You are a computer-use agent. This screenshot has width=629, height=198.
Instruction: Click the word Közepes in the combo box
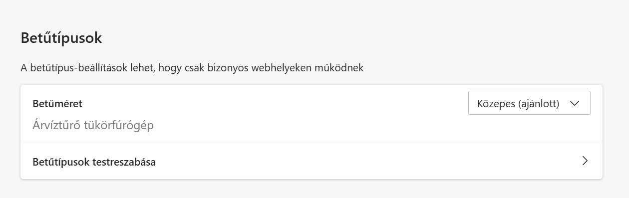pyautogui.click(x=496, y=103)
